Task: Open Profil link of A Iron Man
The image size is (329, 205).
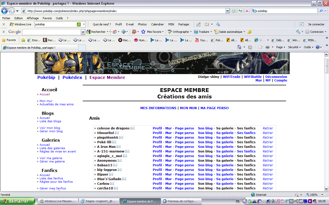Action: coord(157,147)
